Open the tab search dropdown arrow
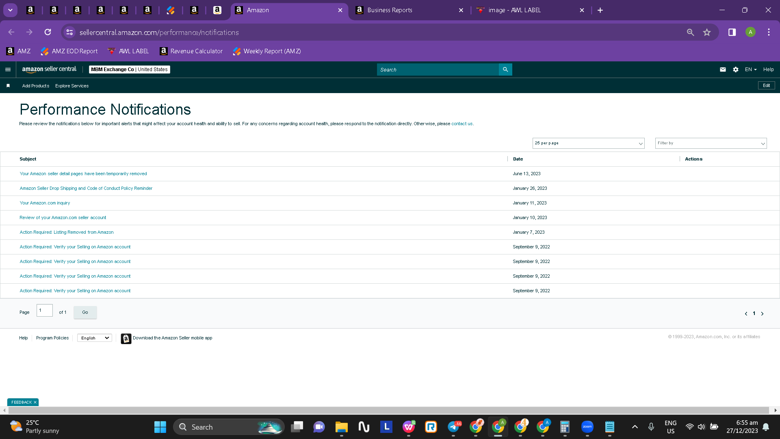The height and width of the screenshot is (439, 780). (x=10, y=10)
